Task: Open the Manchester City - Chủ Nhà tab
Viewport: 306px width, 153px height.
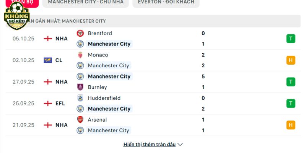Action: 86,2
